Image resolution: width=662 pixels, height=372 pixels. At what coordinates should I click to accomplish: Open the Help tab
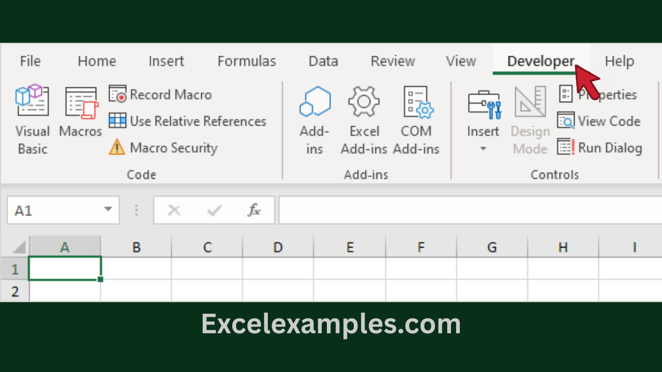click(619, 61)
